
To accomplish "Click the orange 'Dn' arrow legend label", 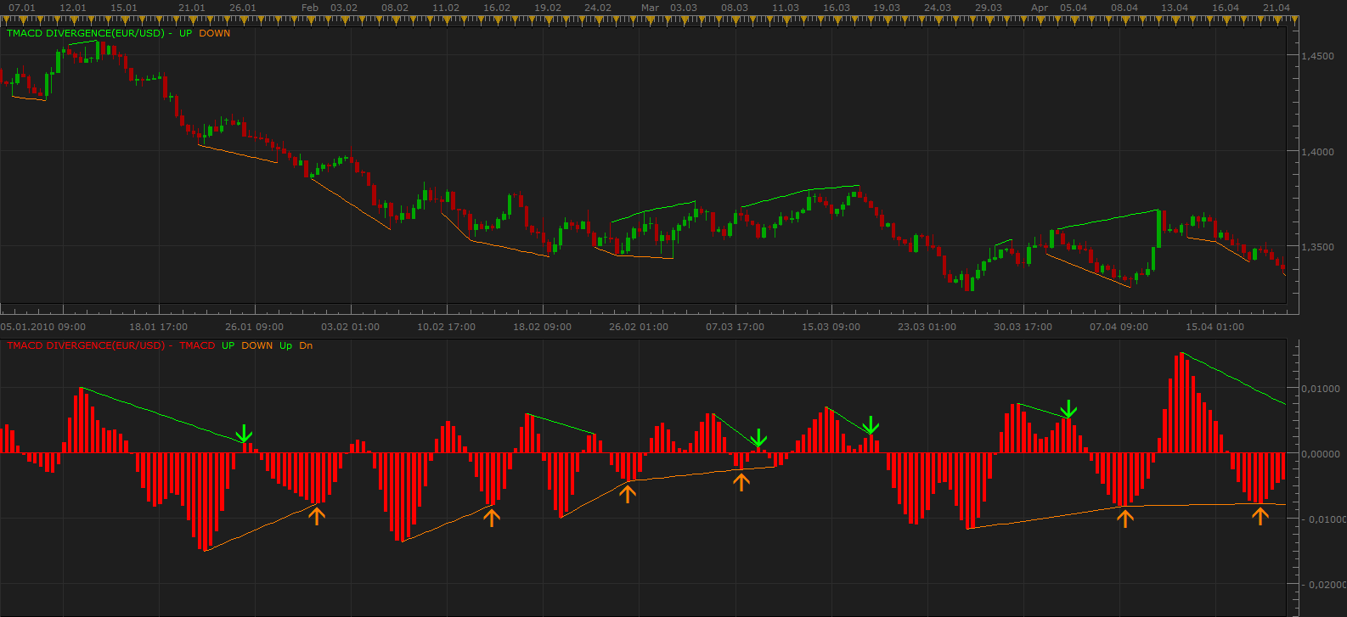I will (306, 346).
